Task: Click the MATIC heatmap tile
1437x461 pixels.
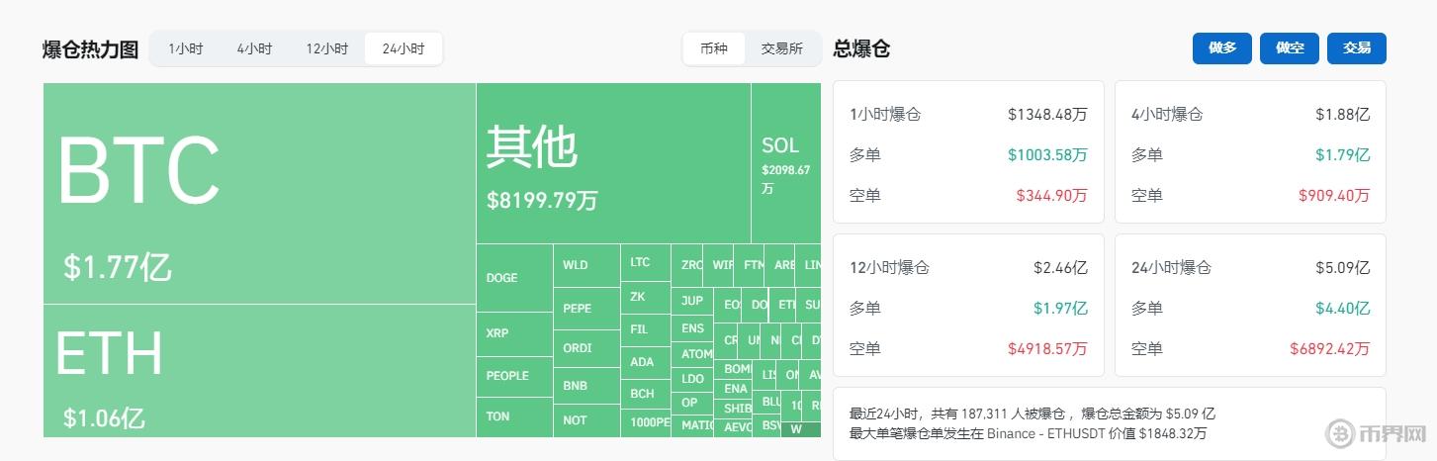Action: click(693, 425)
